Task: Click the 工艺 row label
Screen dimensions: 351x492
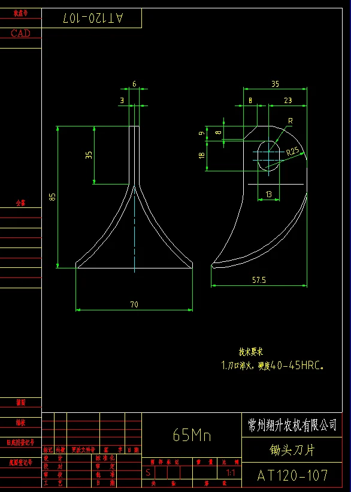Action: click(54, 483)
